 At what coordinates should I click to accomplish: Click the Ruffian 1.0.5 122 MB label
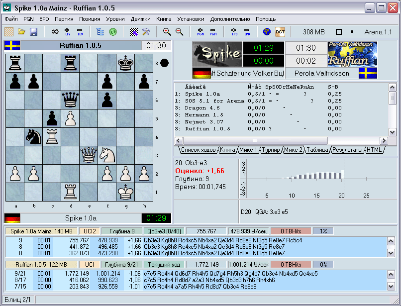coord(41,265)
